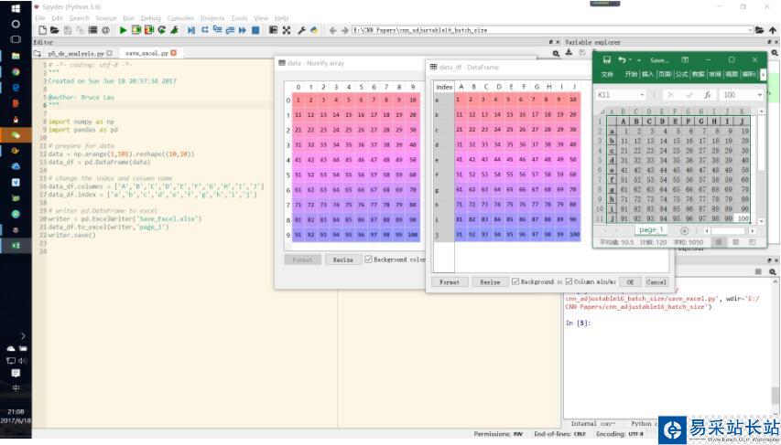Click the Open file folder icon

[x=55, y=30]
